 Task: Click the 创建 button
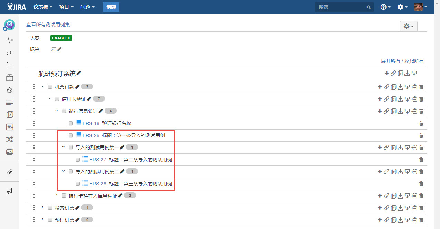[x=111, y=7]
